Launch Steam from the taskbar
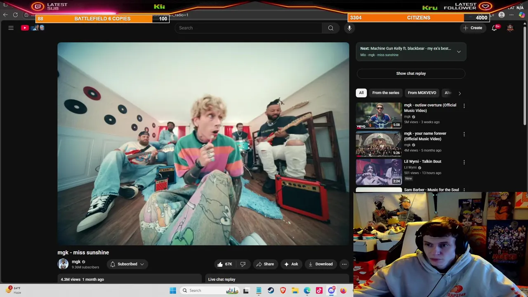The image size is (528, 297). coord(271,290)
